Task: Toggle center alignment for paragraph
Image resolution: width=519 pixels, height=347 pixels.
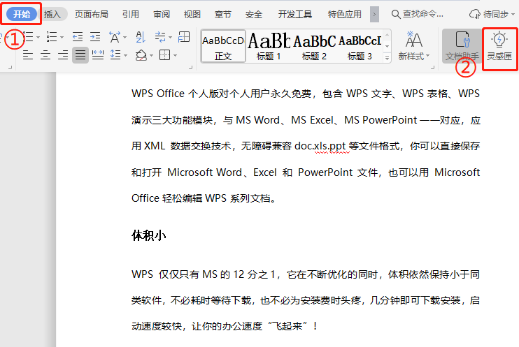Action: pyautogui.click(x=45, y=54)
